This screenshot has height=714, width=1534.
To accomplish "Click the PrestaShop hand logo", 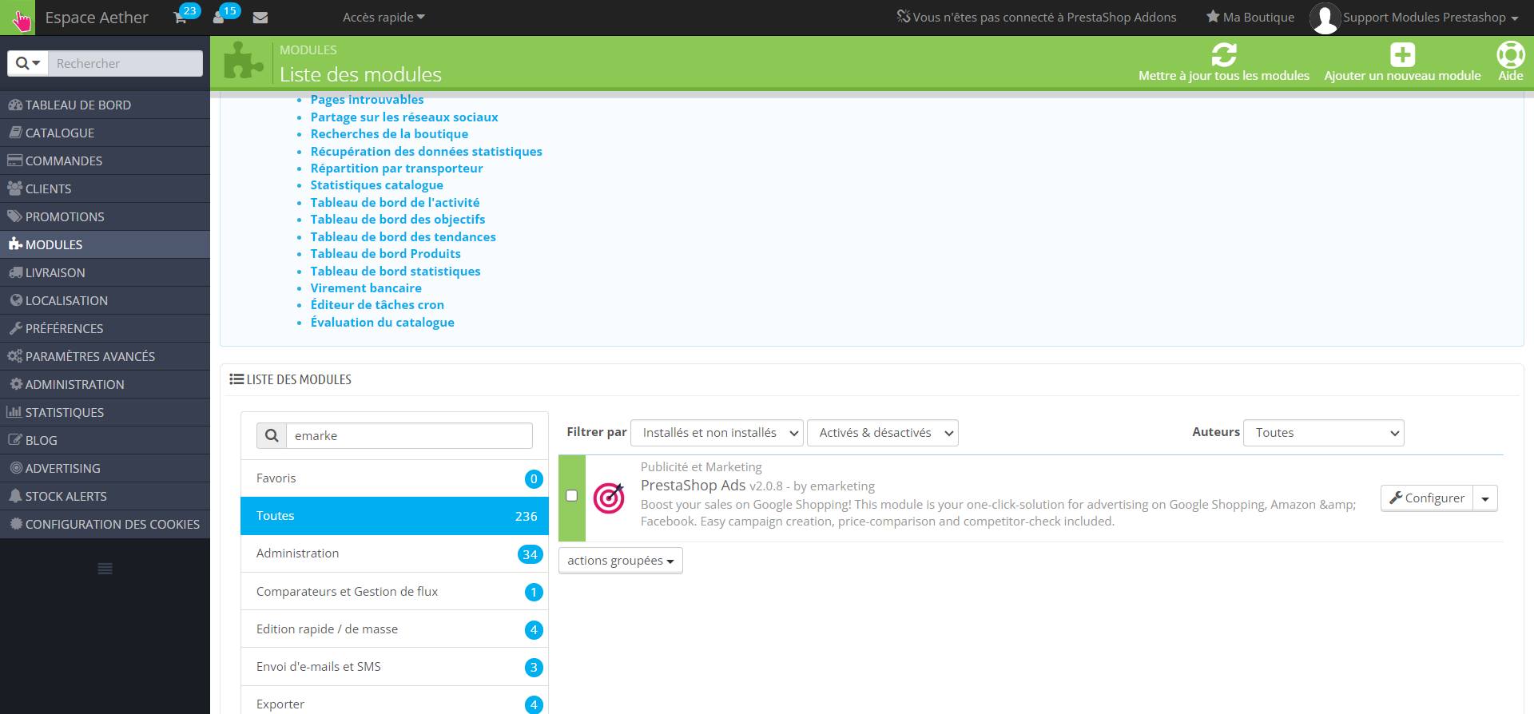I will click(x=18, y=18).
